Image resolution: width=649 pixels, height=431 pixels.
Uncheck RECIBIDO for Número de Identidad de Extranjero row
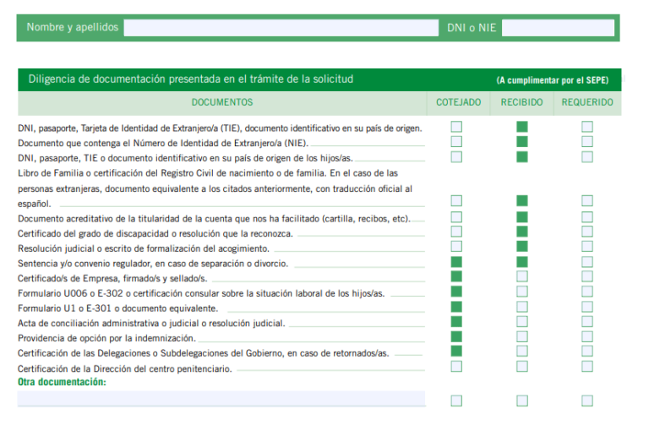522,142
